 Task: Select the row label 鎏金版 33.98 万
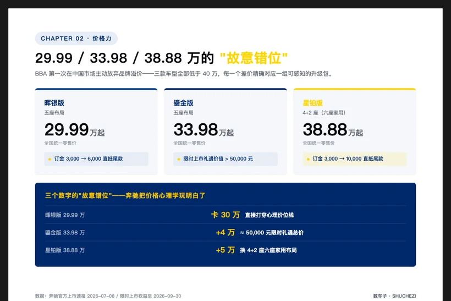click(65, 233)
